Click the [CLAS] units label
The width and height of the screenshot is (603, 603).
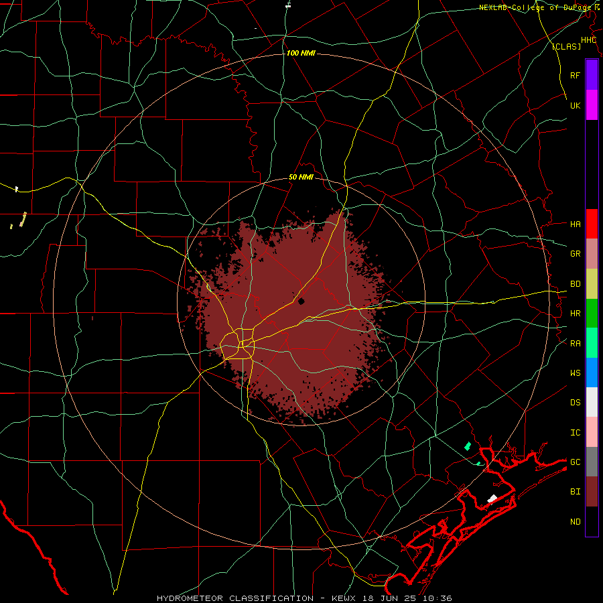[566, 46]
